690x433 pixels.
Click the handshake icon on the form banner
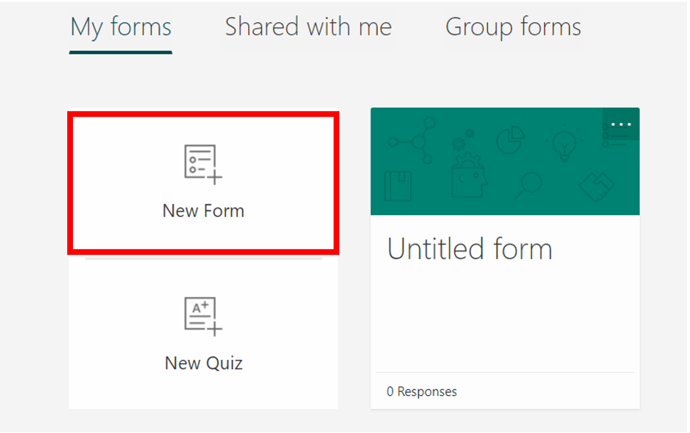pyautogui.click(x=597, y=186)
